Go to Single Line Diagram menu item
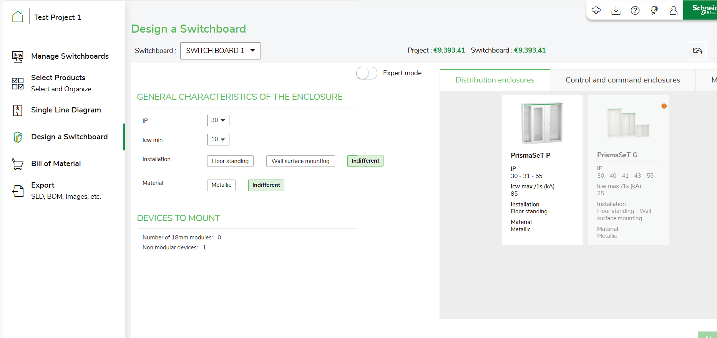Screen dimensions: 717x338 [66, 110]
